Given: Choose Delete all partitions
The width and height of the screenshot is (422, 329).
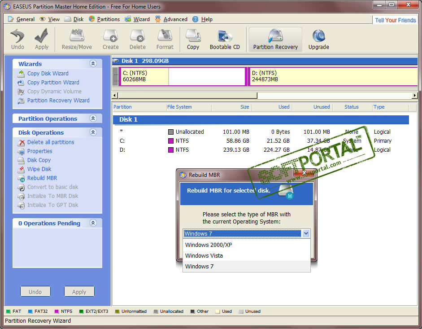Looking at the screenshot, I should (51, 142).
